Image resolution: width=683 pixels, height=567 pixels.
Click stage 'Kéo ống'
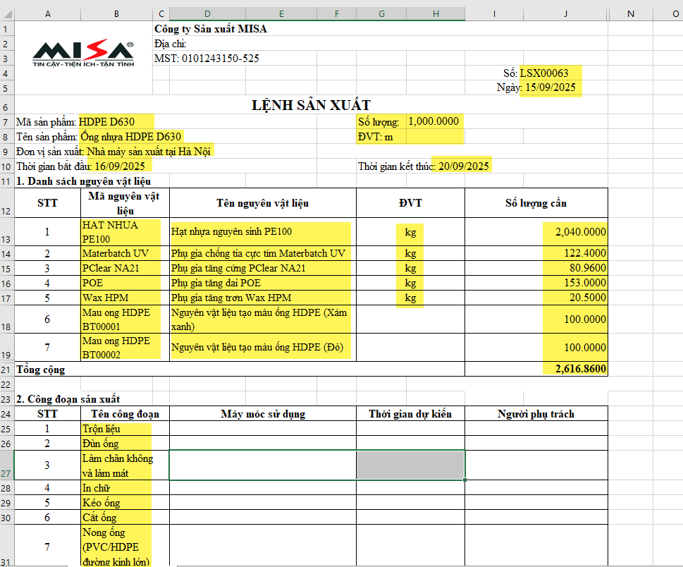tap(101, 503)
